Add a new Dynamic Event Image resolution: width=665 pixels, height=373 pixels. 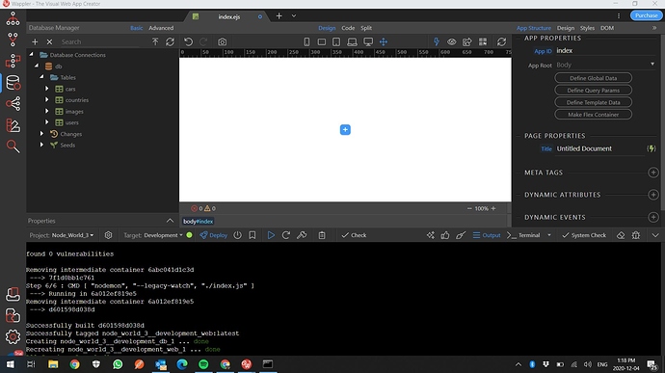653,217
